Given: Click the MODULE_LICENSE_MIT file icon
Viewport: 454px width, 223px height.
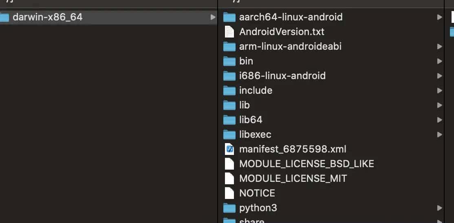Looking at the screenshot, I should point(229,179).
